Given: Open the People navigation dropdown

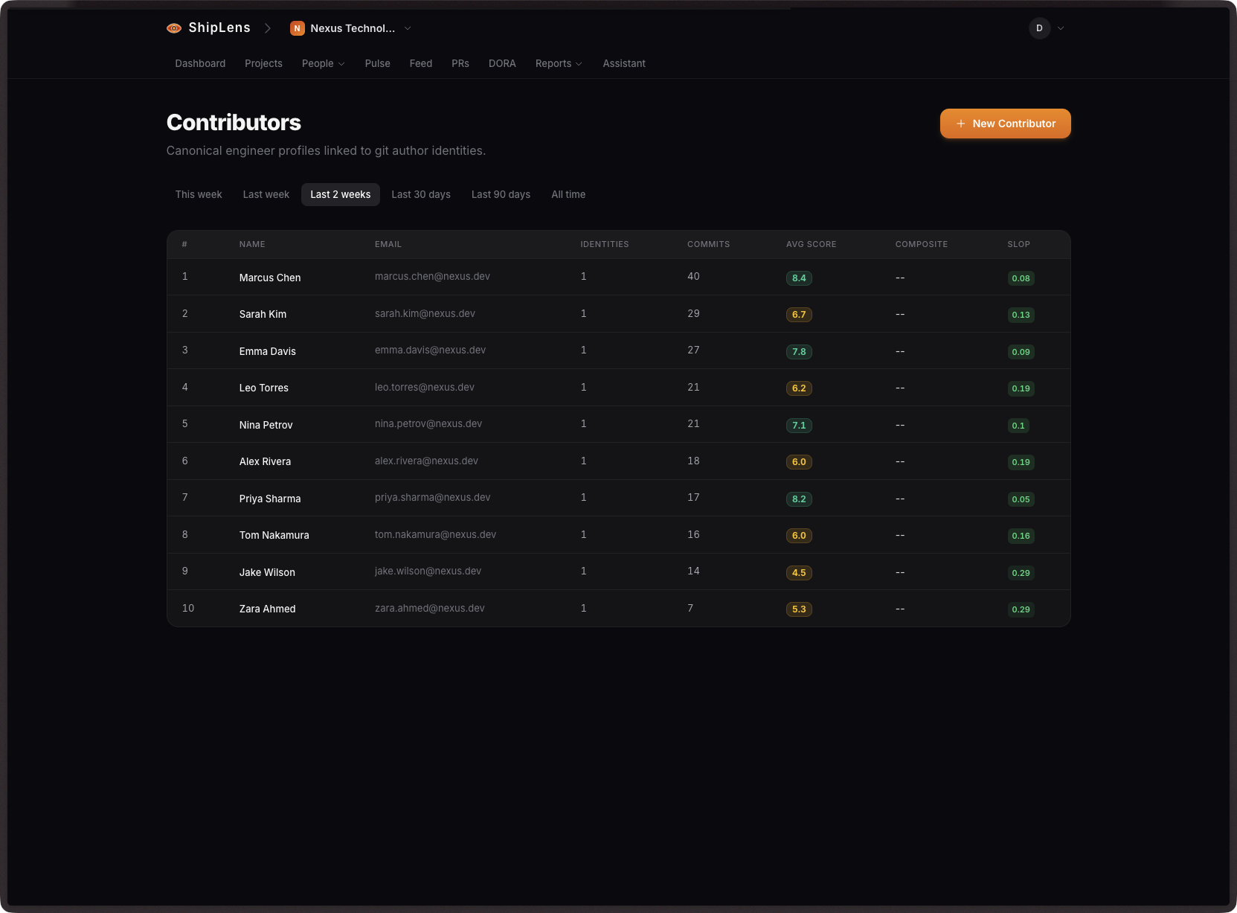Looking at the screenshot, I should coord(323,63).
